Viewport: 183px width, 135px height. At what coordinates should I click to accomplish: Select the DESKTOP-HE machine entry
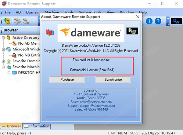(x=29, y=73)
